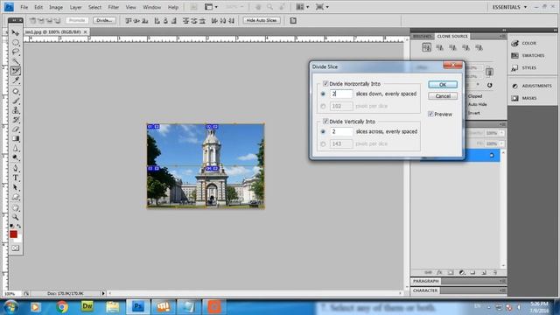
Task: Select the History Brush tool
Action: click(16, 120)
